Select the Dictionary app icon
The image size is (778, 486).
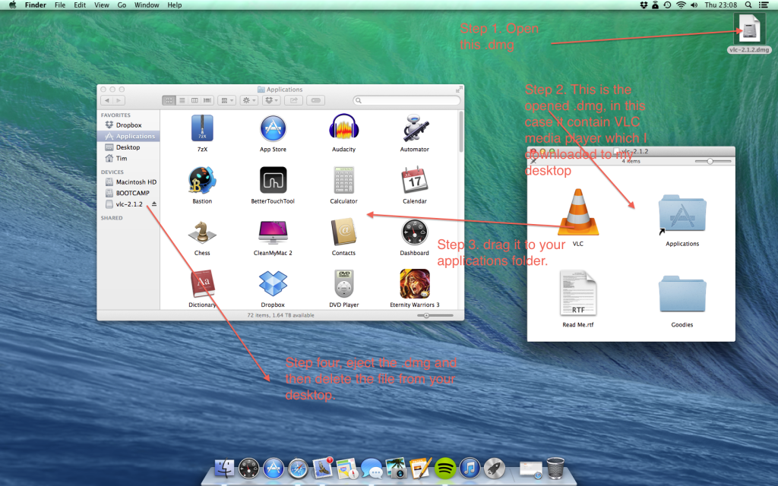[x=202, y=284]
